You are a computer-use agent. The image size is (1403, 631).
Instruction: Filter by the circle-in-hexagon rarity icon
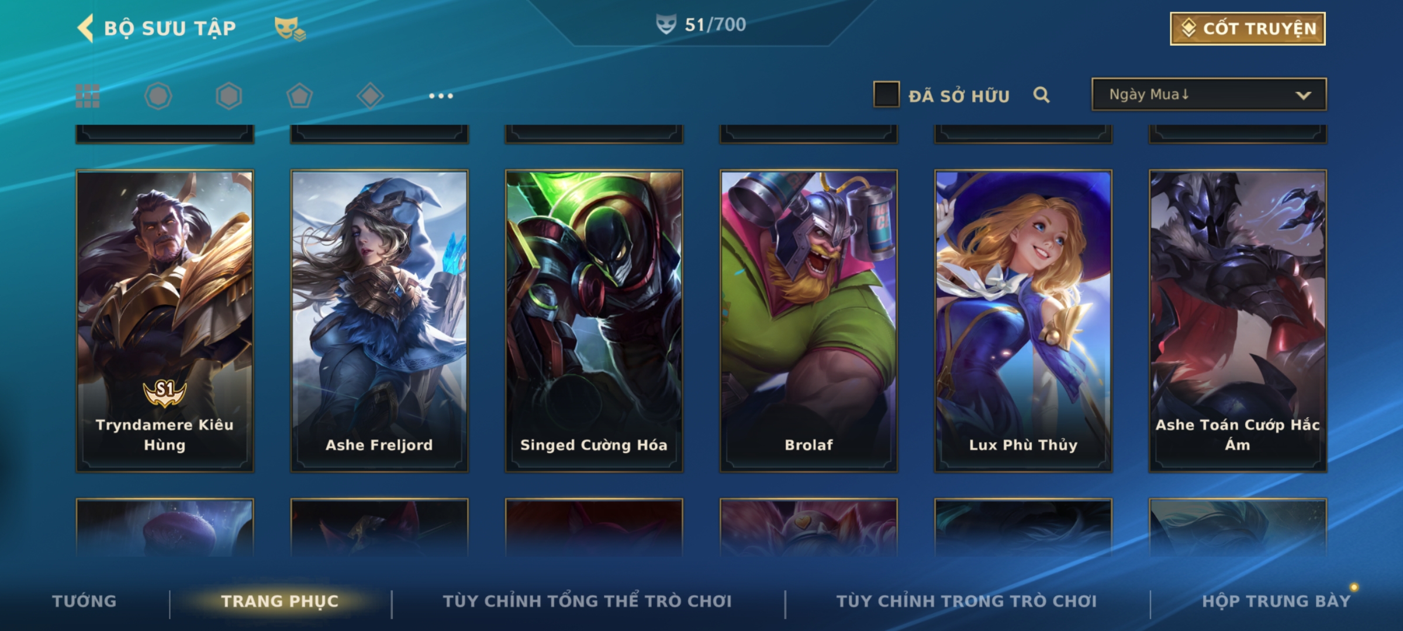click(158, 96)
